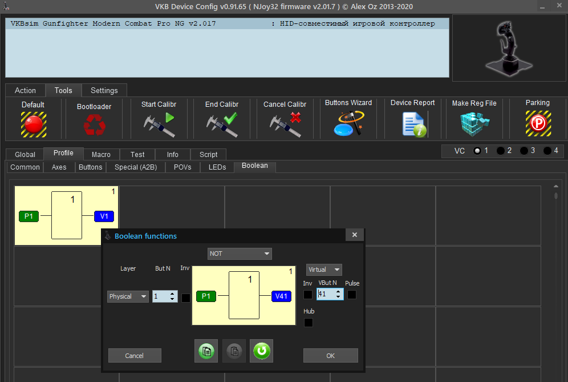Finish calibration with End Calibr icon
This screenshot has width=568, height=382.
point(222,124)
